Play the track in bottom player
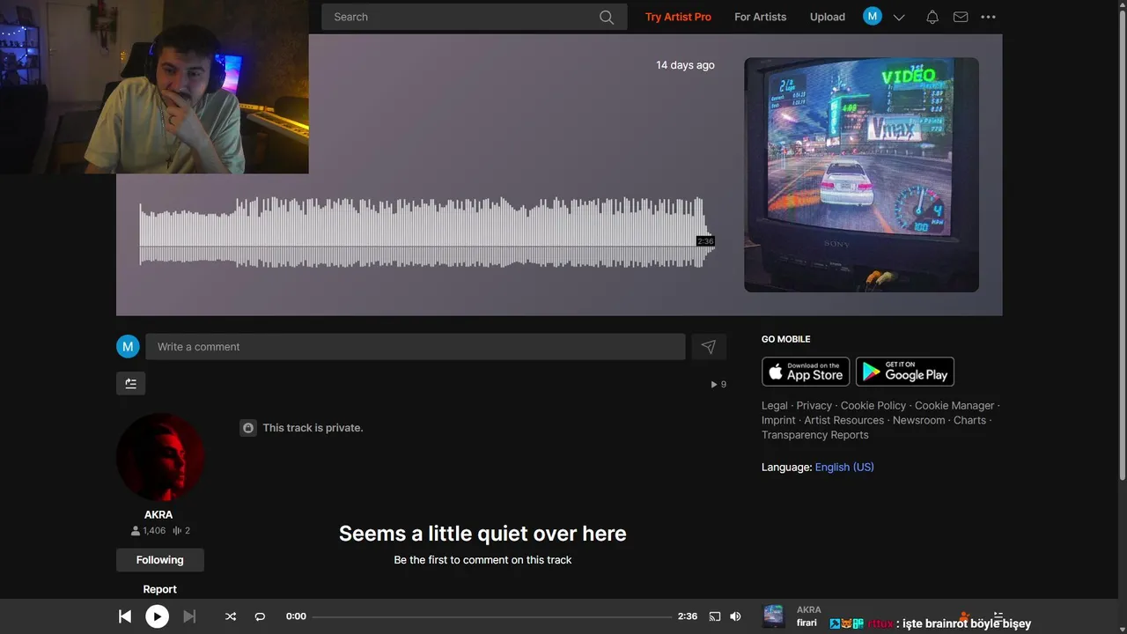 [157, 616]
